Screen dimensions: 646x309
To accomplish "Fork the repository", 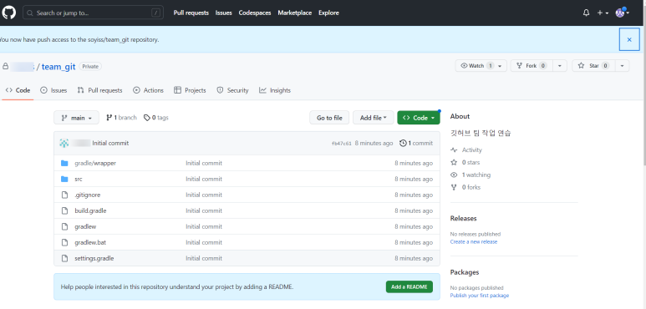I will click(532, 66).
